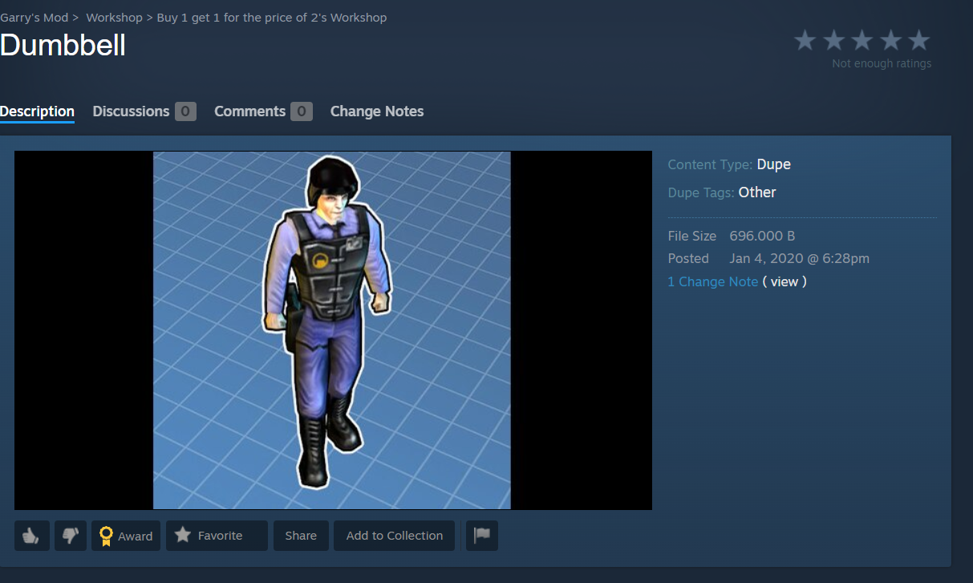This screenshot has width=973, height=583.
Task: Click the flag report icon
Action: coord(482,536)
